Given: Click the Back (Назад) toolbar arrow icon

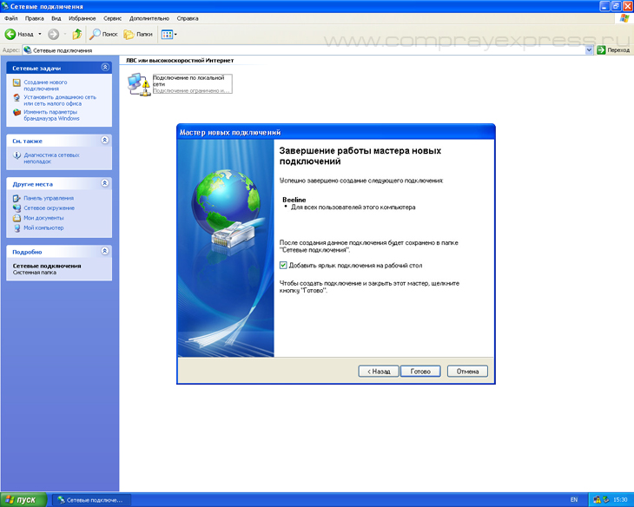Looking at the screenshot, I should [x=10, y=35].
